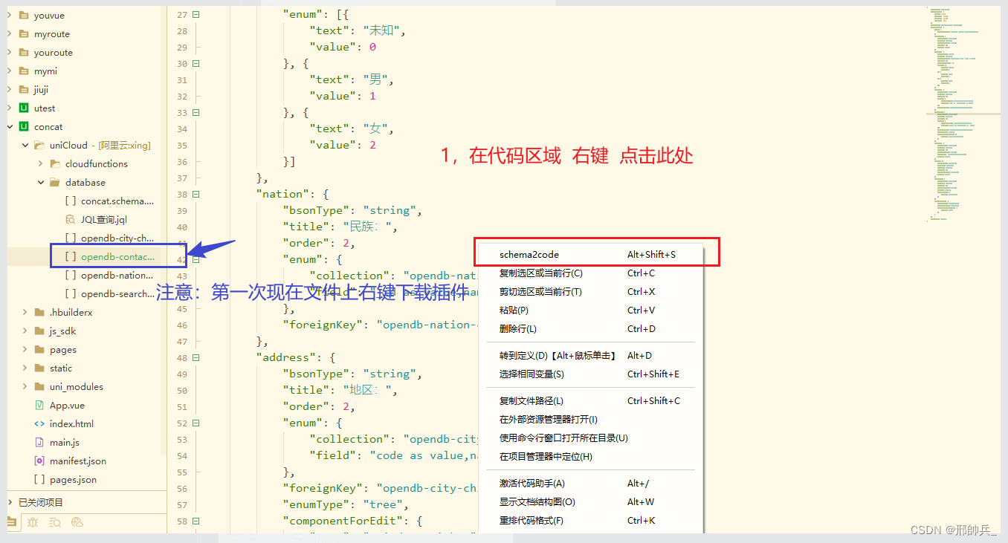The image size is (1008, 543).
Task: Click the uniCloud open-folder icon
Action: point(39,146)
